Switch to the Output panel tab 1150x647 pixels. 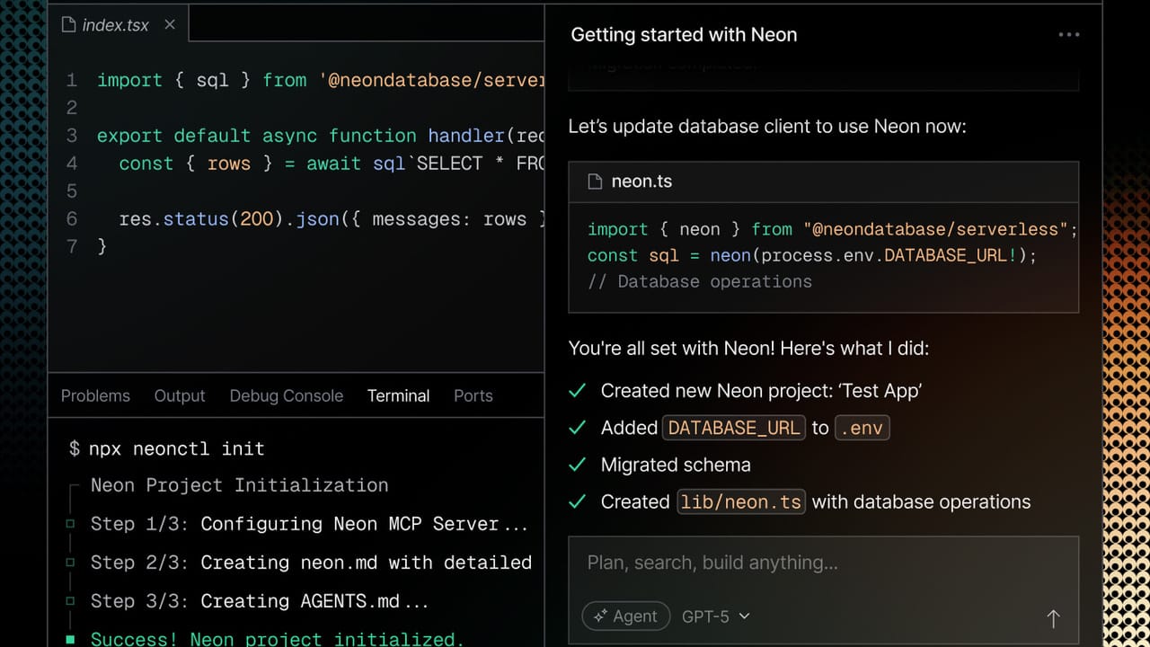pos(180,396)
